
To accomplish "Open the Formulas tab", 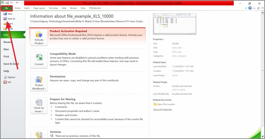I will tap(53, 8).
